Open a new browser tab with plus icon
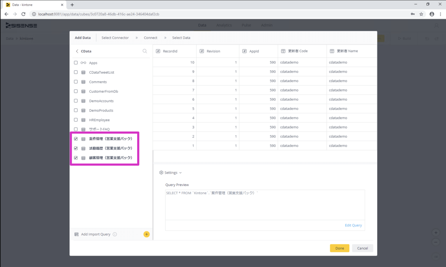This screenshot has width=446, height=267. (72, 5)
